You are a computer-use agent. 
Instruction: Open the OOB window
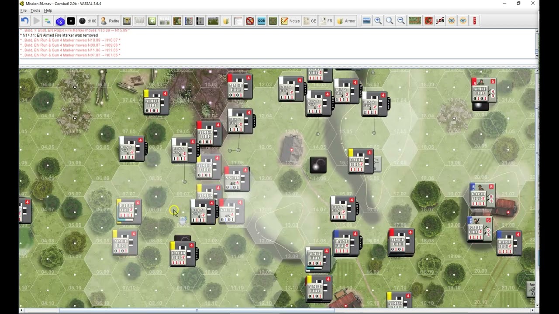[x=261, y=21]
